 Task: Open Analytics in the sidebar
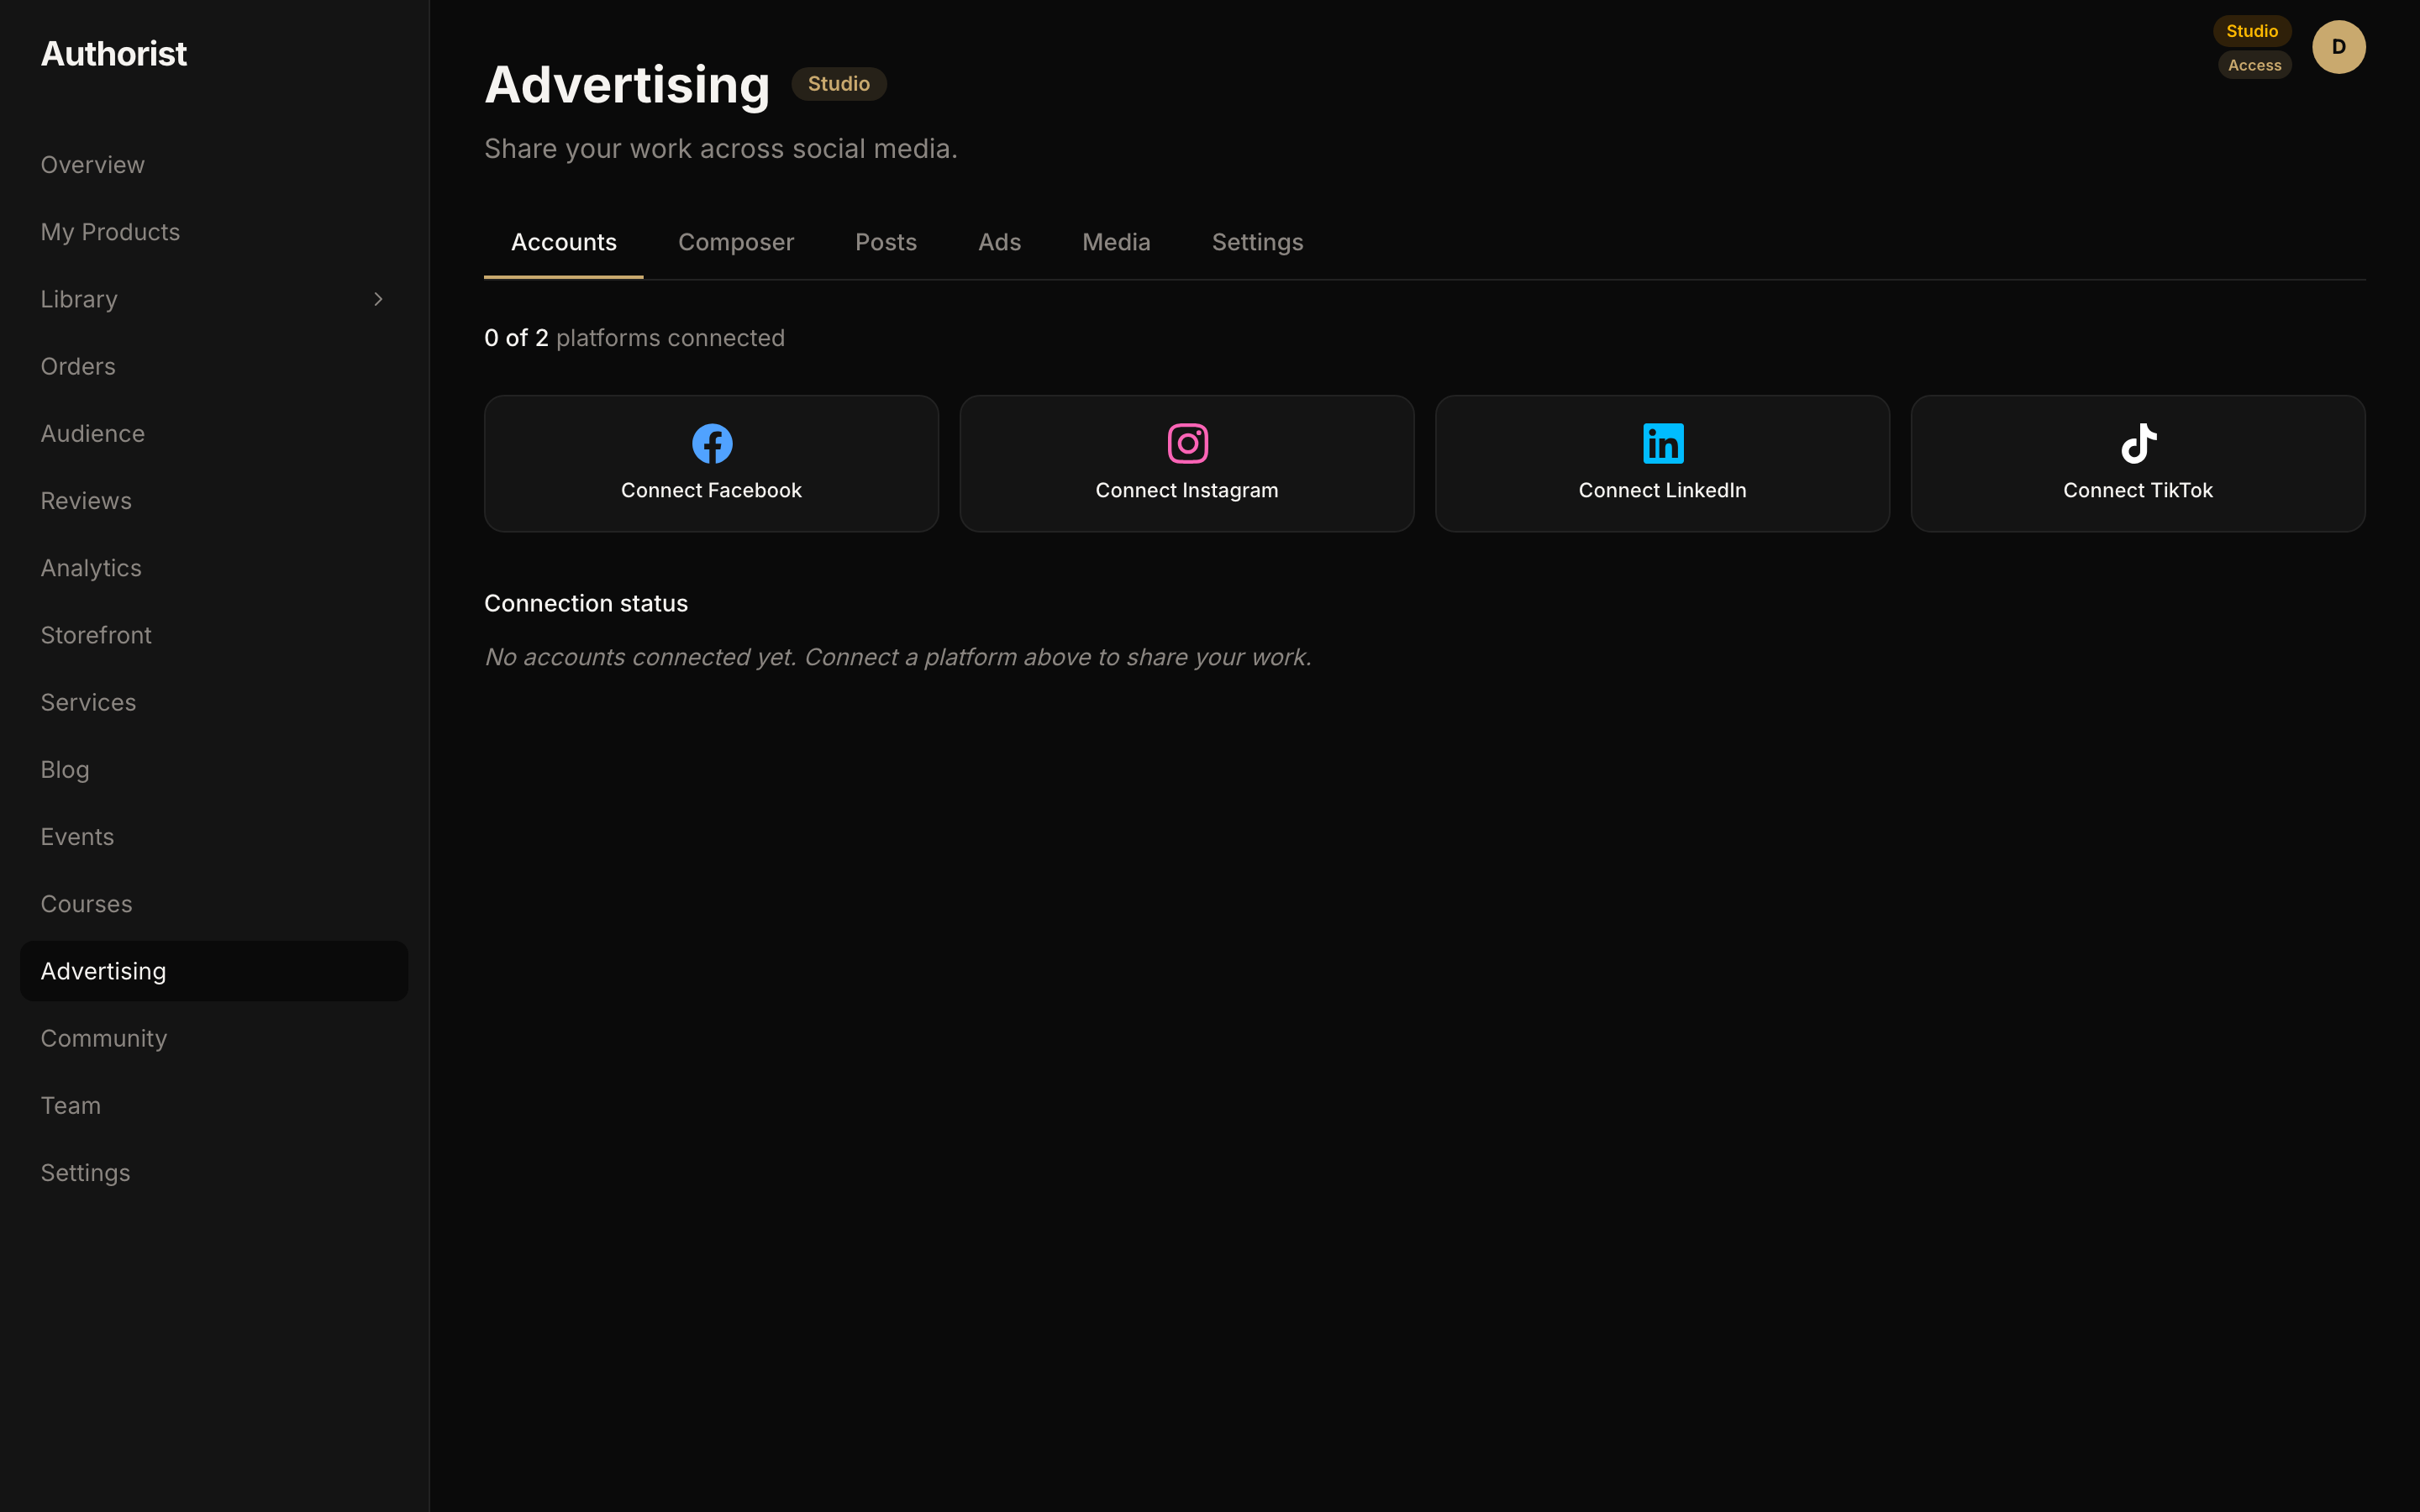(x=214, y=568)
